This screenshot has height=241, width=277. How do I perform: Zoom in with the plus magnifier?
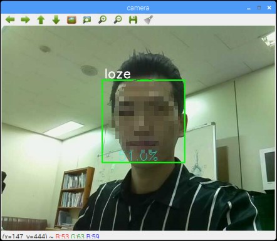pyautogui.click(x=102, y=20)
